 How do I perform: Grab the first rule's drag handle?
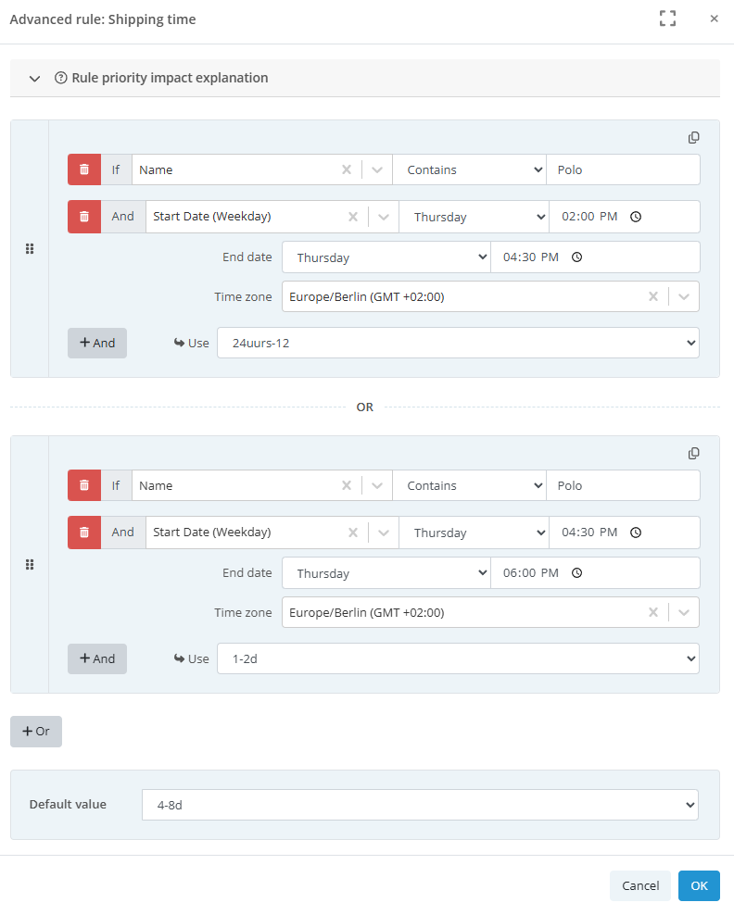[x=30, y=249]
